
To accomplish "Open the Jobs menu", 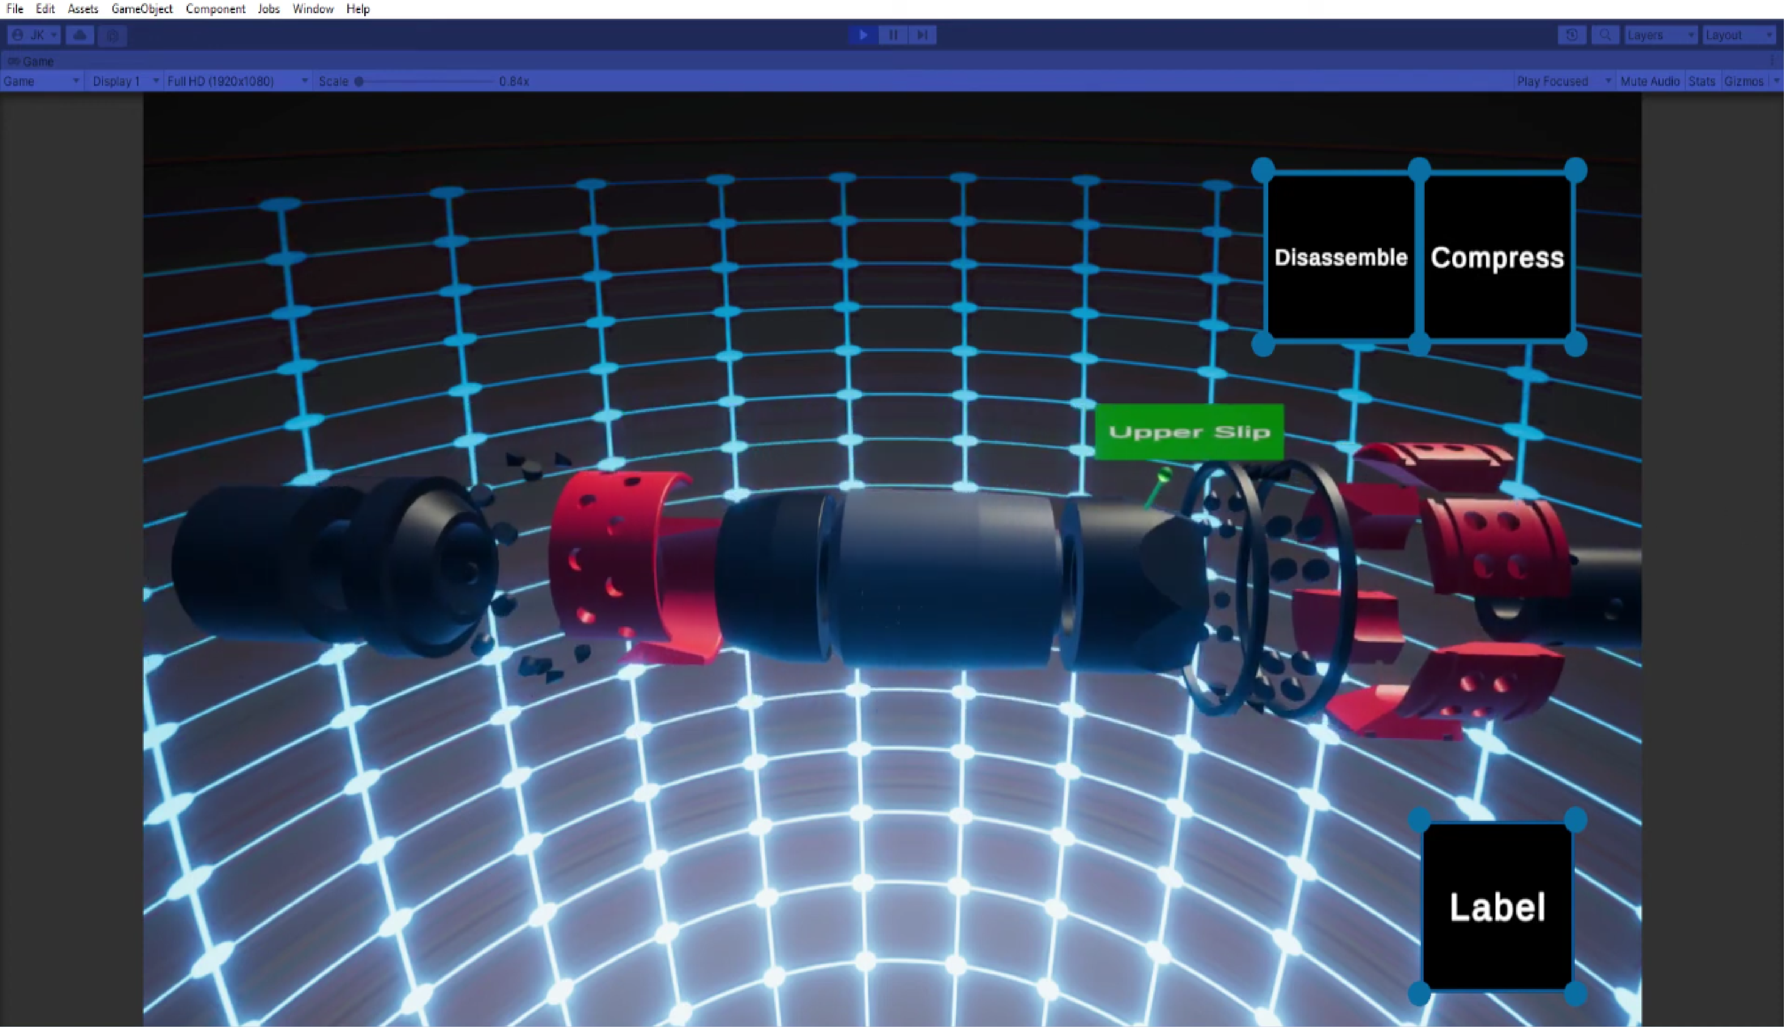I will (x=268, y=9).
